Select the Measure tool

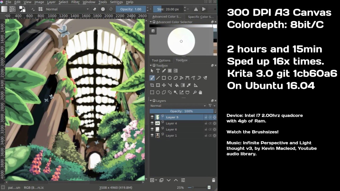[196, 85]
